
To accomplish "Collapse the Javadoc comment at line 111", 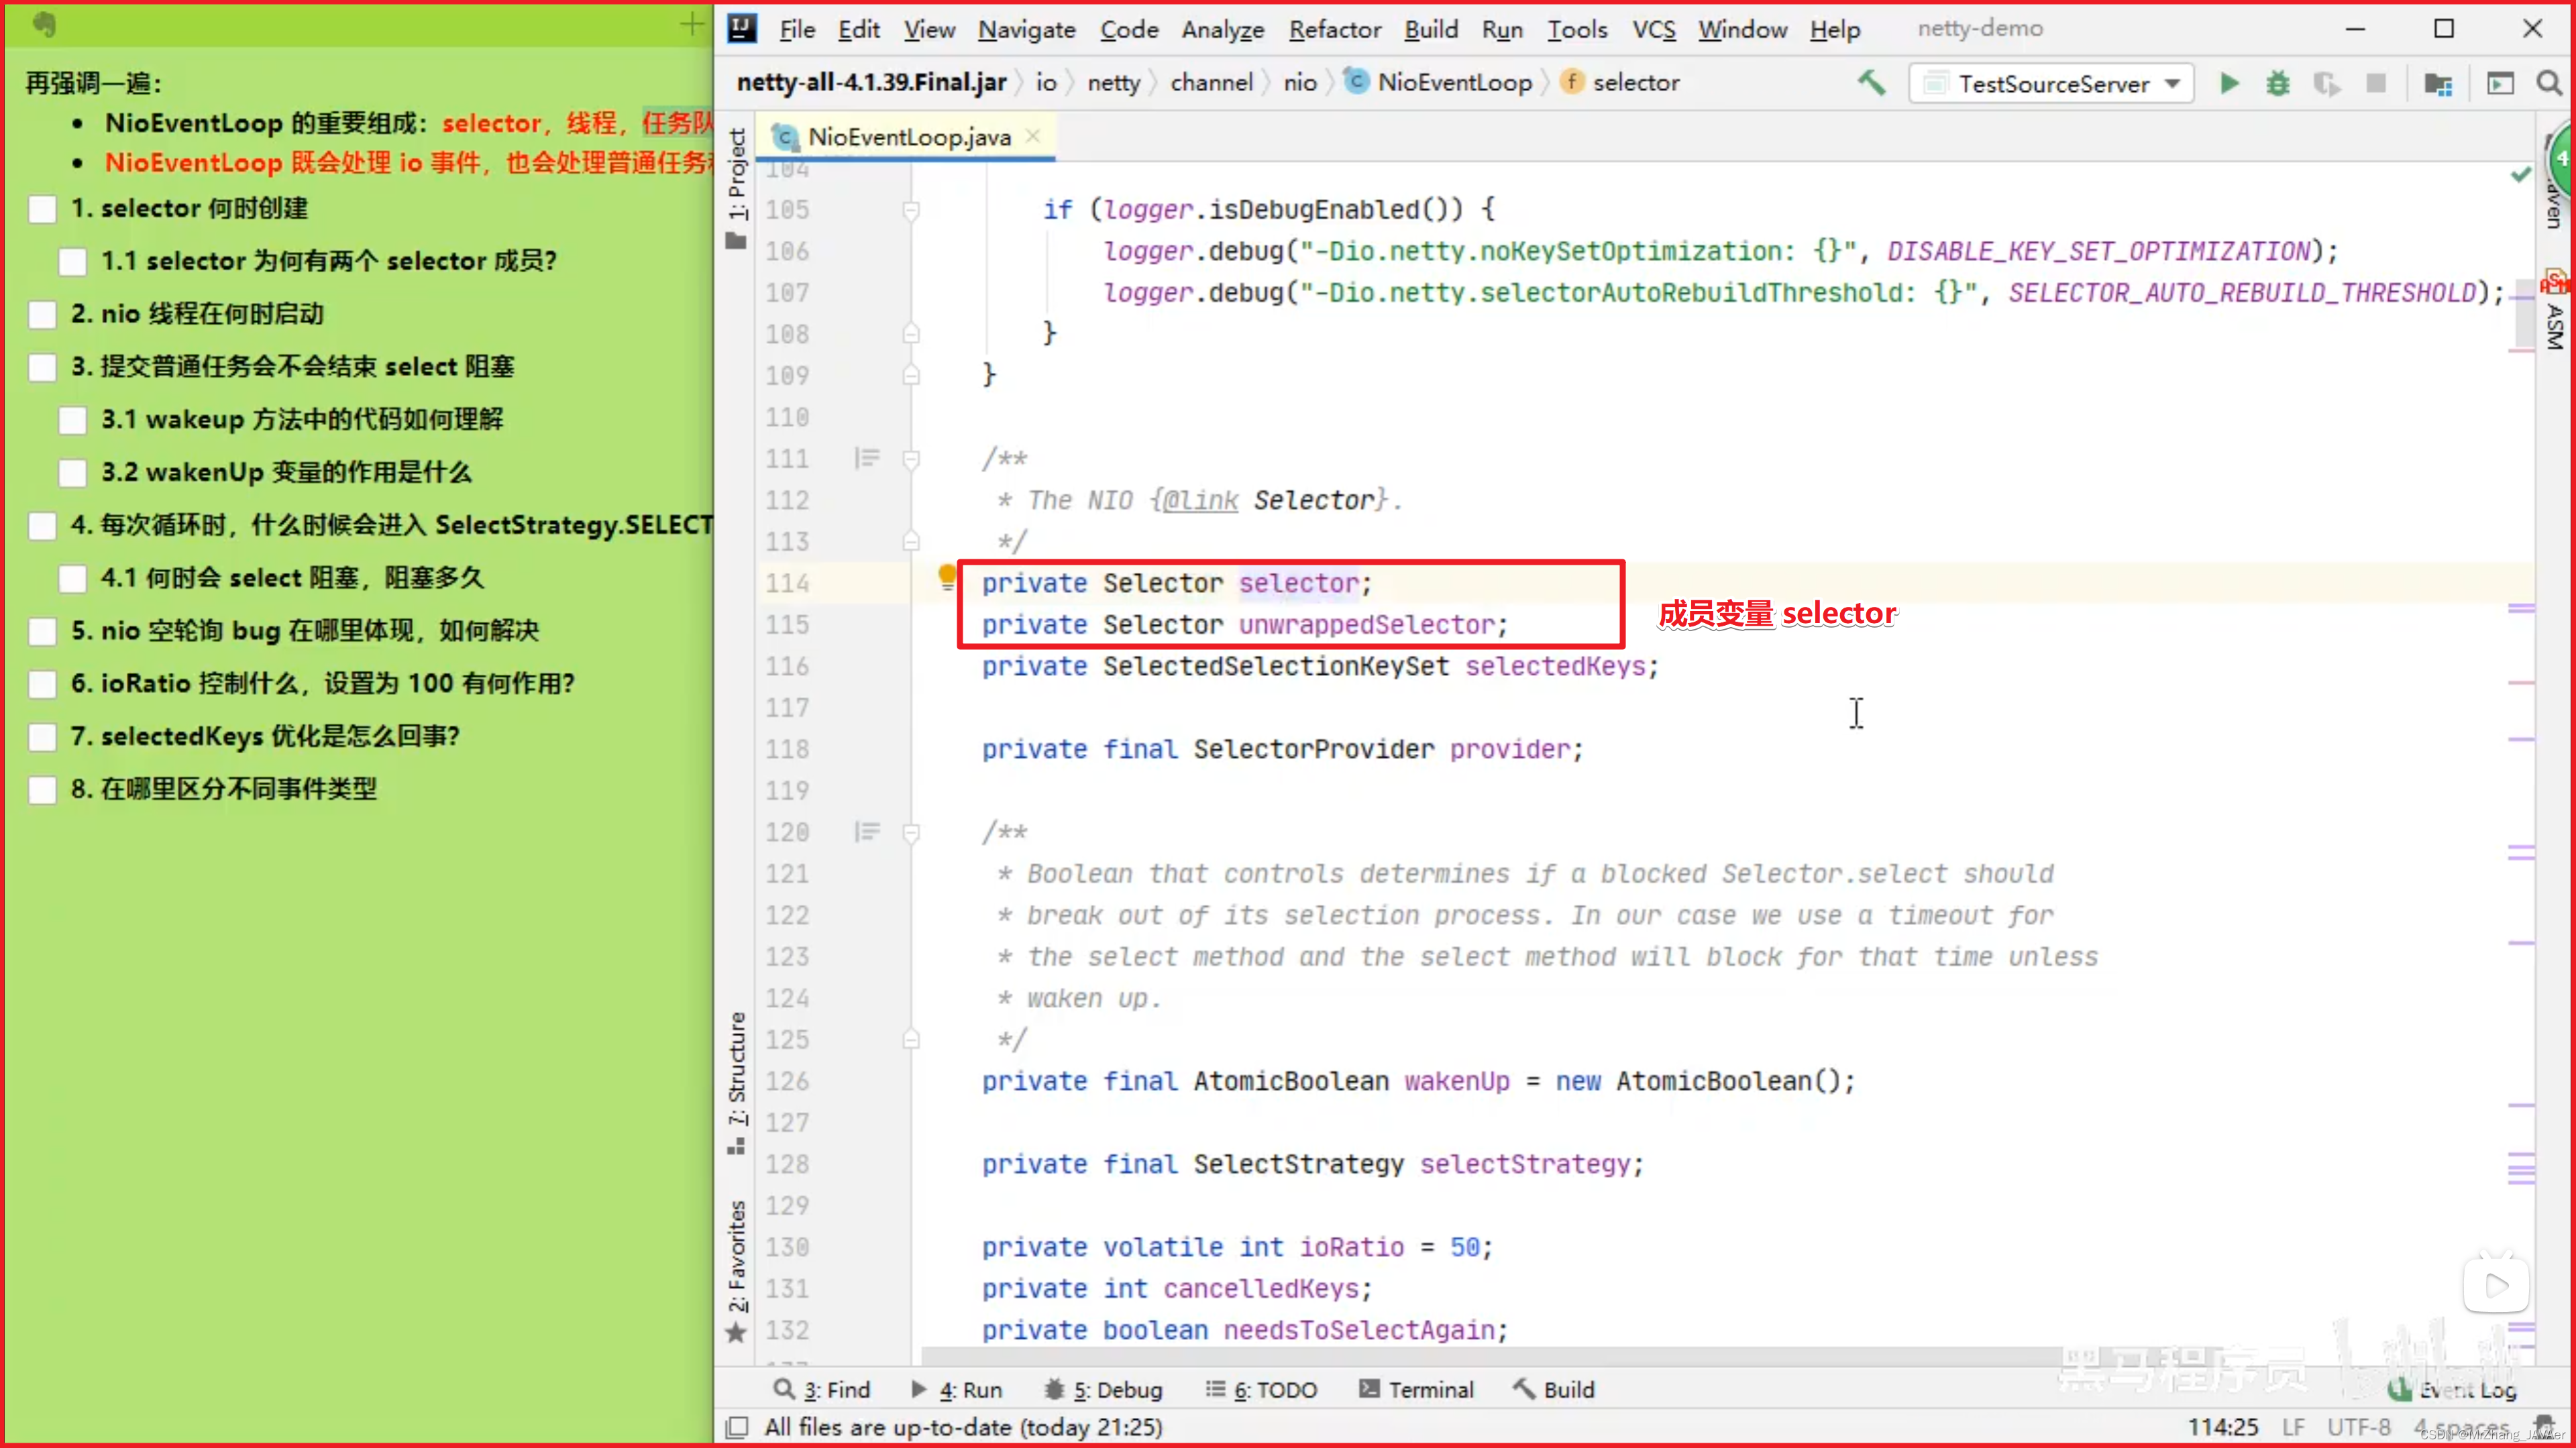I will tap(911, 459).
